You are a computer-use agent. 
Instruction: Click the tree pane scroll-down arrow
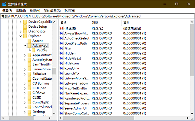pyautogui.click(x=54, y=114)
